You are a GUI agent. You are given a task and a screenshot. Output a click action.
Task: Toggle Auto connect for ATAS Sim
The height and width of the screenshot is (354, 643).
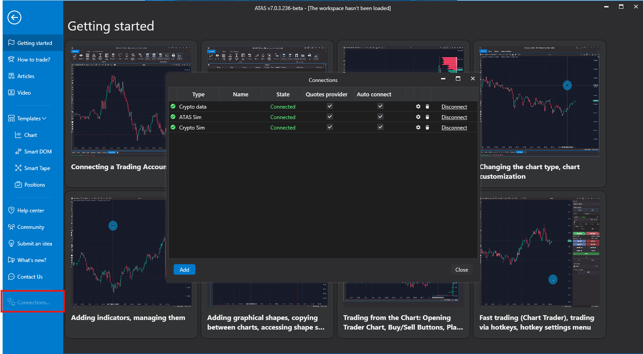[x=380, y=117]
